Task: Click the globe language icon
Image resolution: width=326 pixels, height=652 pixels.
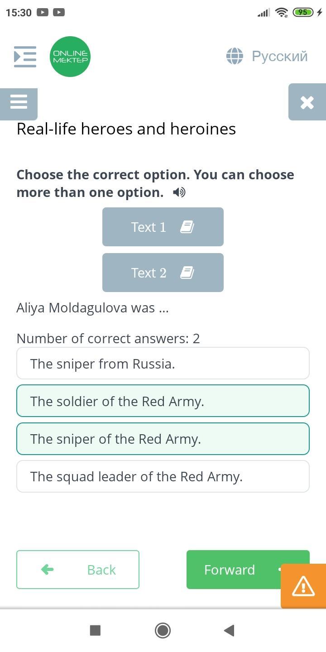Action: [235, 56]
